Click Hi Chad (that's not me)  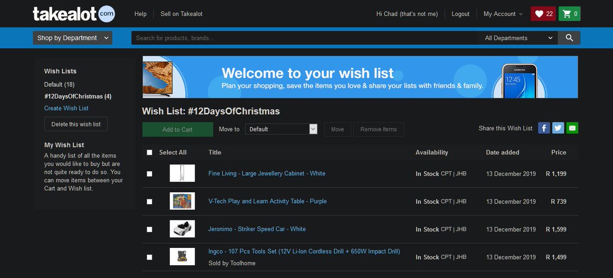[x=407, y=14]
